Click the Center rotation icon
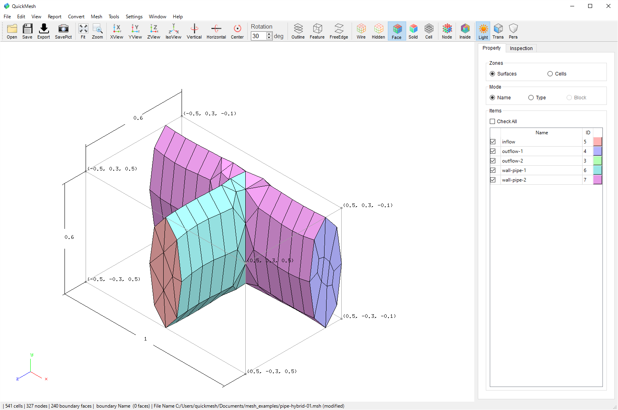 [x=237, y=31]
